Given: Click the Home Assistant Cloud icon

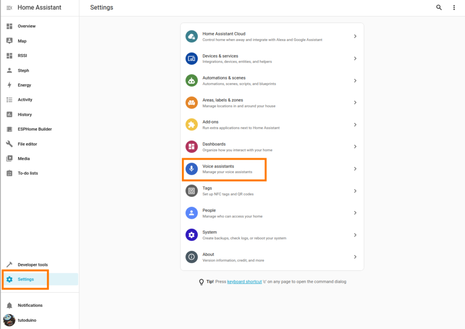Looking at the screenshot, I should pyautogui.click(x=192, y=36).
